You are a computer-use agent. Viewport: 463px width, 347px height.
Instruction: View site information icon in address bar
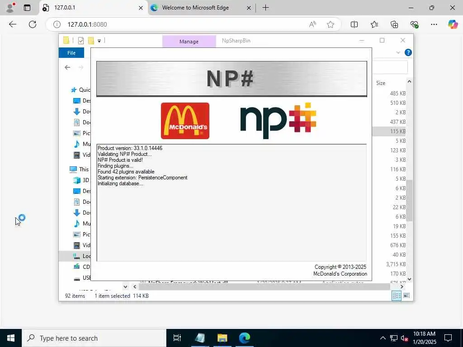coord(57,24)
